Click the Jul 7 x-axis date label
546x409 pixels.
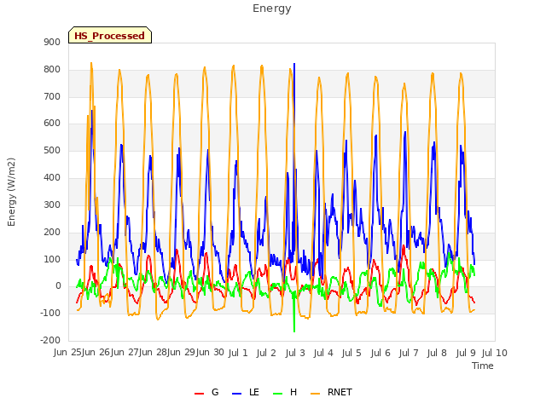point(409,353)
